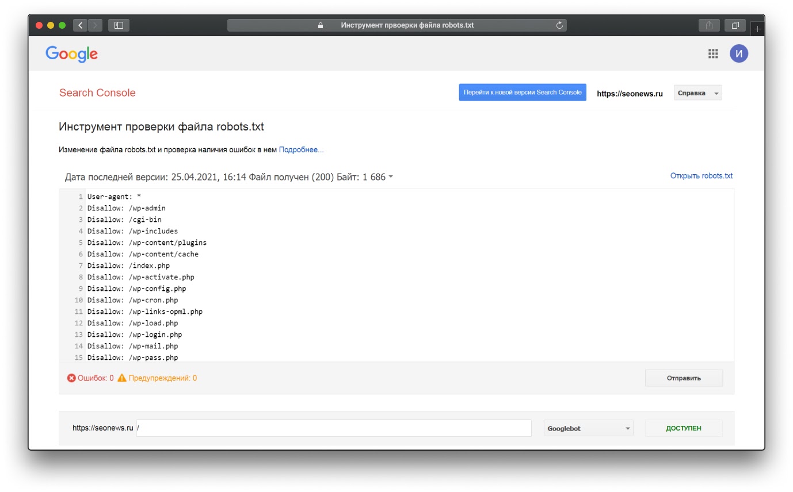This screenshot has width=793, height=492.
Task: Open the account avatar with letter И
Action: point(739,53)
